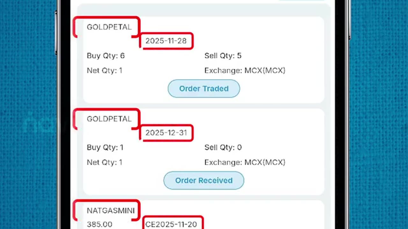Tap Exchange: MCX(MCX) above Order Traded
The width and height of the screenshot is (408, 229).
click(244, 70)
